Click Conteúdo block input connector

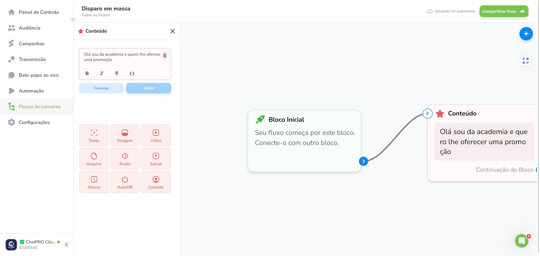point(427,114)
